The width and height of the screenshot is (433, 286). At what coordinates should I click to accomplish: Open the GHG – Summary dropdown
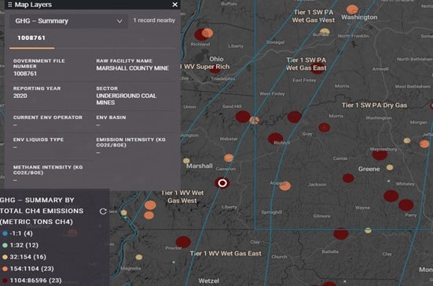68,21
